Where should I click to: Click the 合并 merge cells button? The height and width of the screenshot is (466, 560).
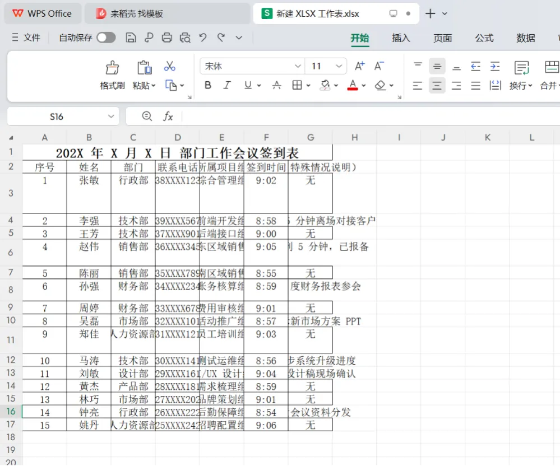[x=550, y=75]
